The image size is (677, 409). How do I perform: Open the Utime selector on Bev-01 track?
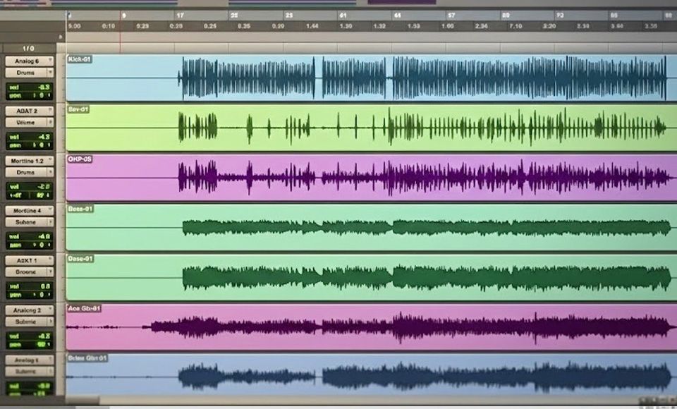(x=26, y=121)
